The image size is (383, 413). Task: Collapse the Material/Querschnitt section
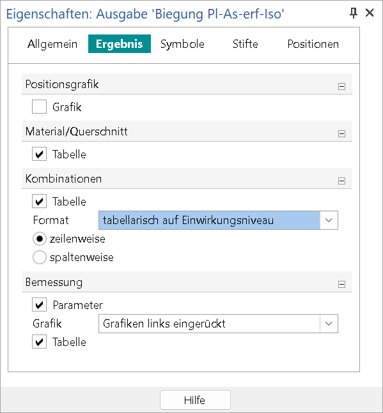click(341, 134)
